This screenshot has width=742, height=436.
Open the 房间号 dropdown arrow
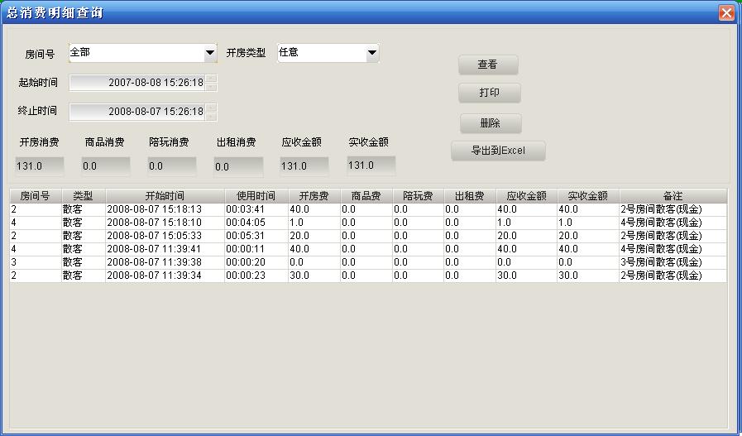pos(210,53)
